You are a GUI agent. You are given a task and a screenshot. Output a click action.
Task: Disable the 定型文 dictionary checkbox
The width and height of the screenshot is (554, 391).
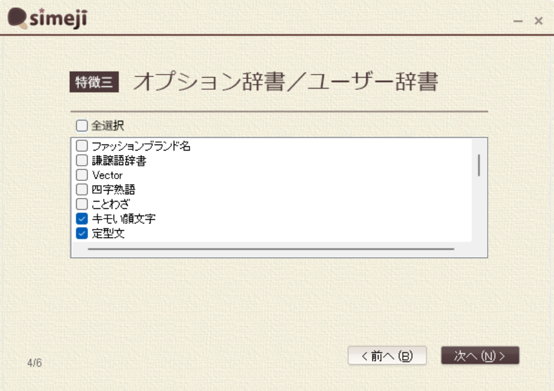(x=81, y=233)
